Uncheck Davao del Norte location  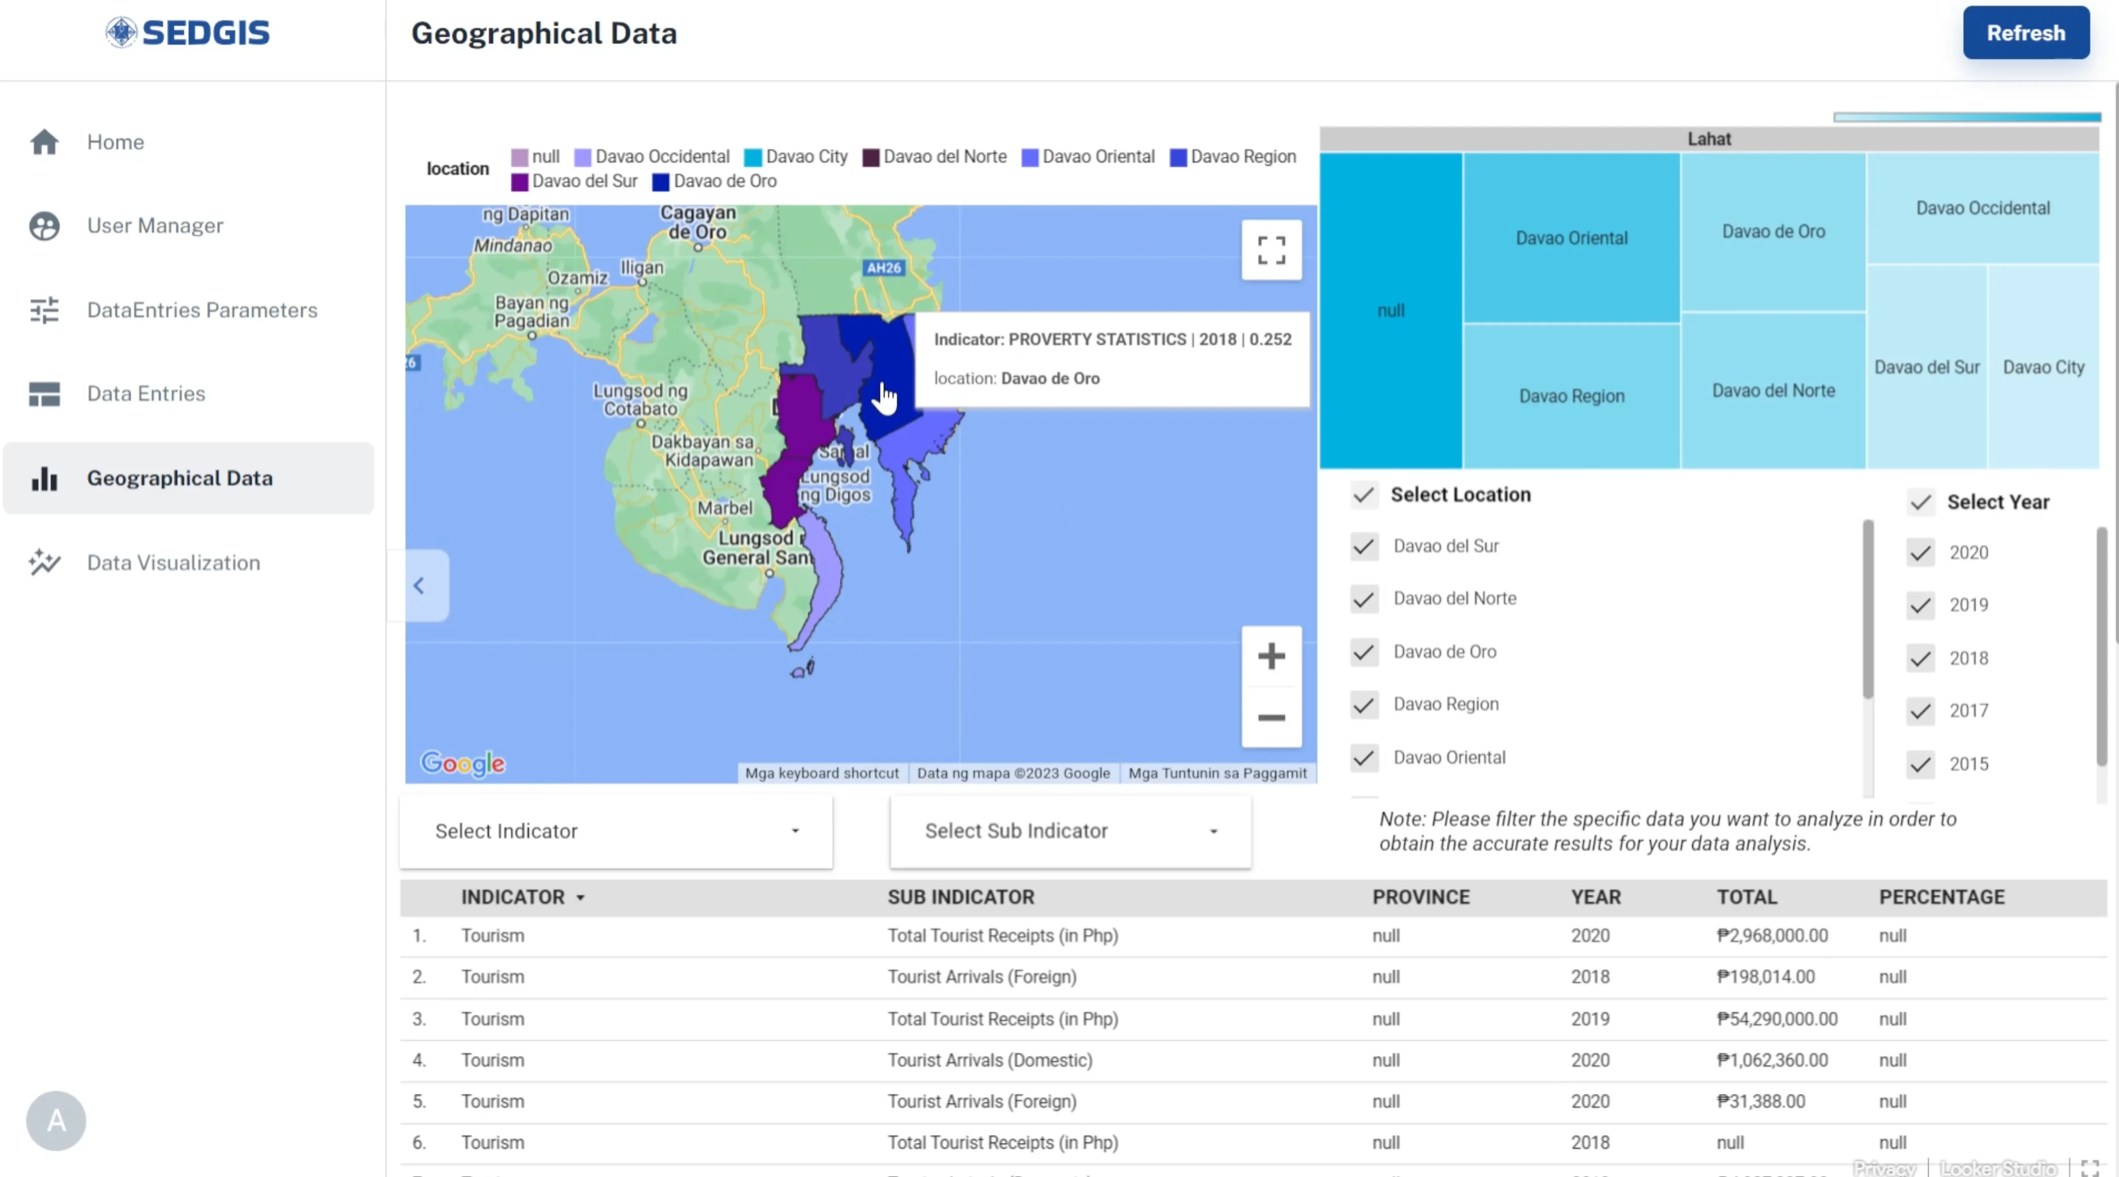(x=1364, y=600)
